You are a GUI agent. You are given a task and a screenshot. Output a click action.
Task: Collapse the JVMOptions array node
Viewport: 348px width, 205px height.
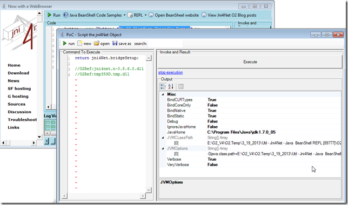163,148
